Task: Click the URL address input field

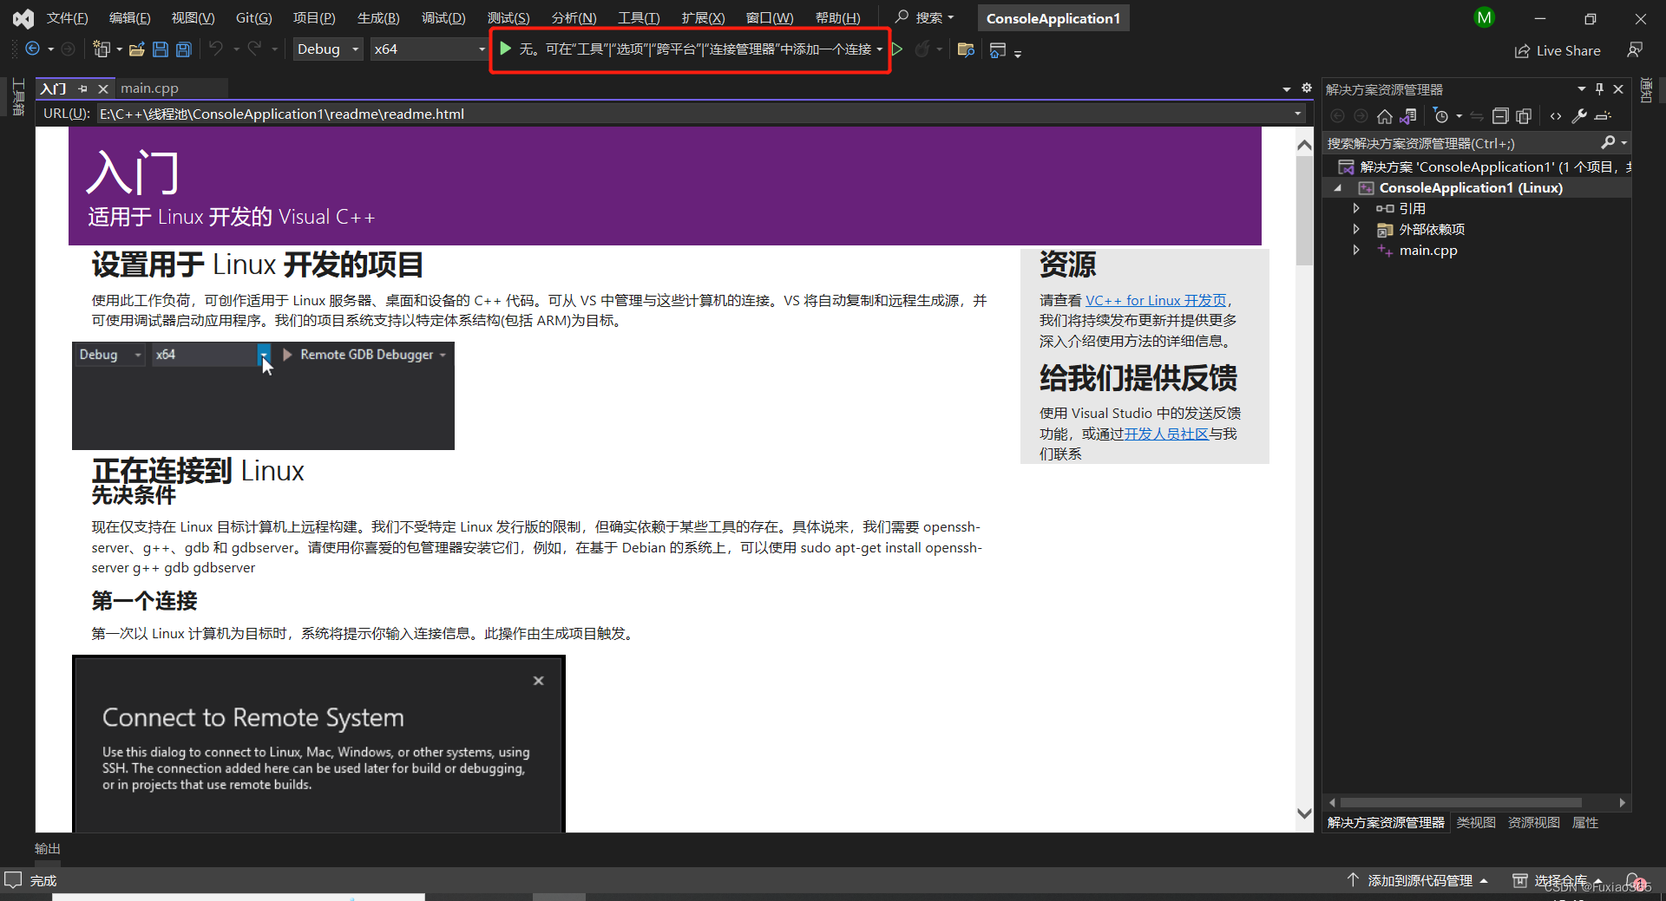Action: pyautogui.click(x=694, y=114)
